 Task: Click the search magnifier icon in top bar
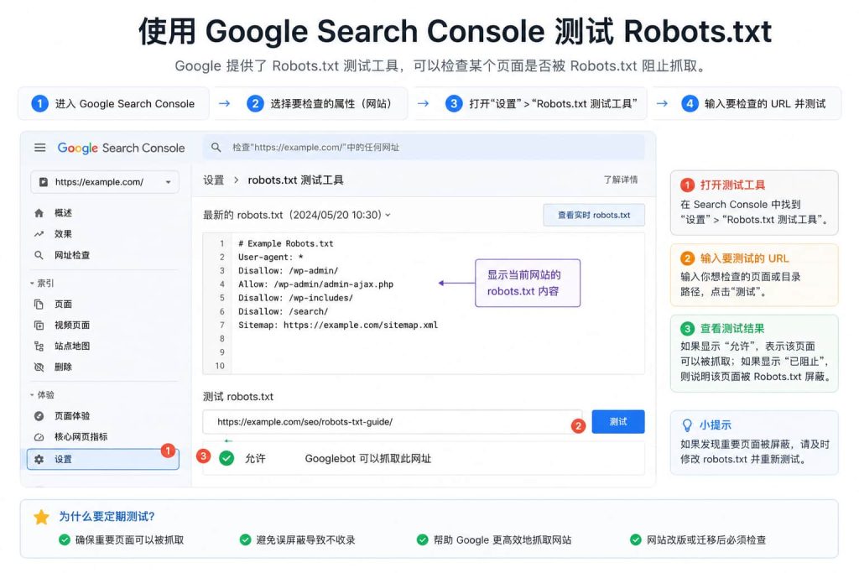point(216,148)
